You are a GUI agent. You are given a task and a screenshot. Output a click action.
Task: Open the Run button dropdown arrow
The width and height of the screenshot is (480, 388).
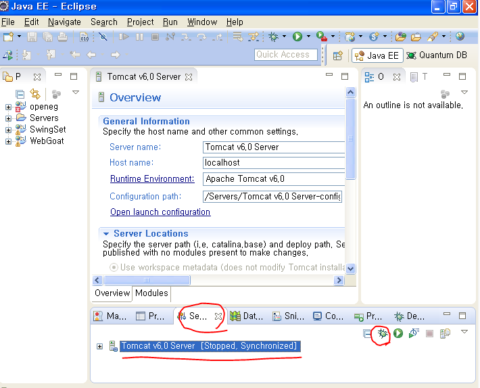pos(308,37)
